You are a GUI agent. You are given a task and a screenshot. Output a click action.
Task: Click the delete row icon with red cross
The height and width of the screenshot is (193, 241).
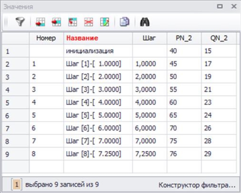pyautogui.click(x=88, y=22)
